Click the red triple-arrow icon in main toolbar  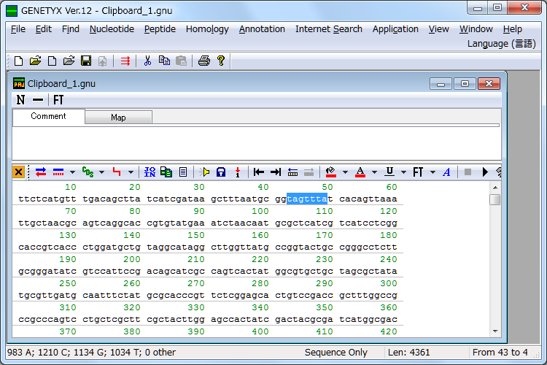click(x=125, y=61)
